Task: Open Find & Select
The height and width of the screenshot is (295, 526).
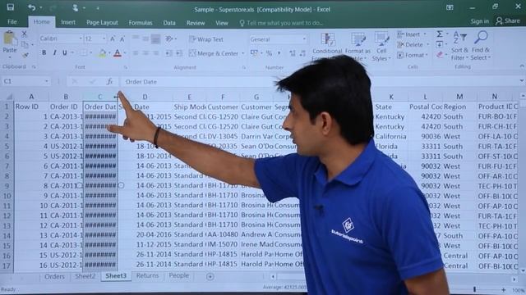Action: pyautogui.click(x=481, y=46)
